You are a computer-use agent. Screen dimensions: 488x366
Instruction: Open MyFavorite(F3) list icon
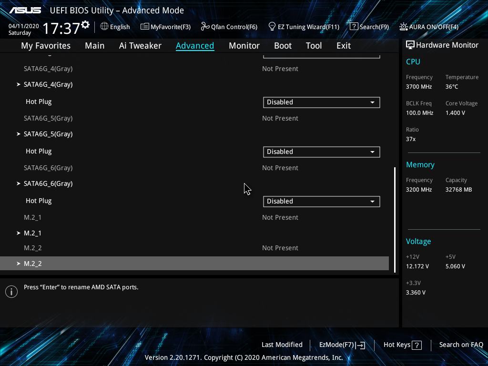click(x=145, y=27)
